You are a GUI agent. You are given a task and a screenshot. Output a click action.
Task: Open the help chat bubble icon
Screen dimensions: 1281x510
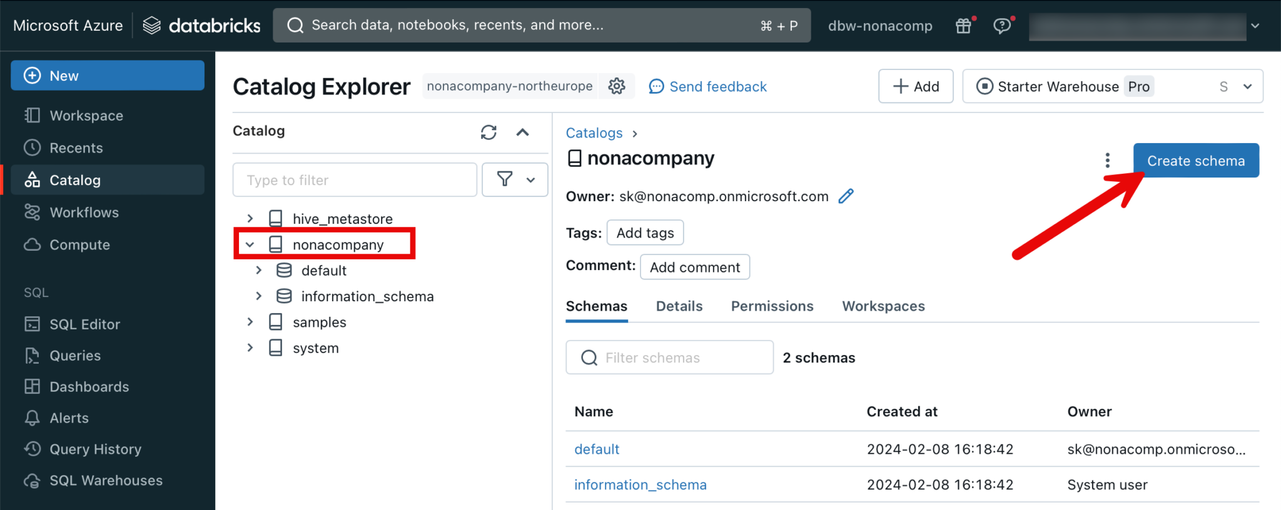[1002, 26]
